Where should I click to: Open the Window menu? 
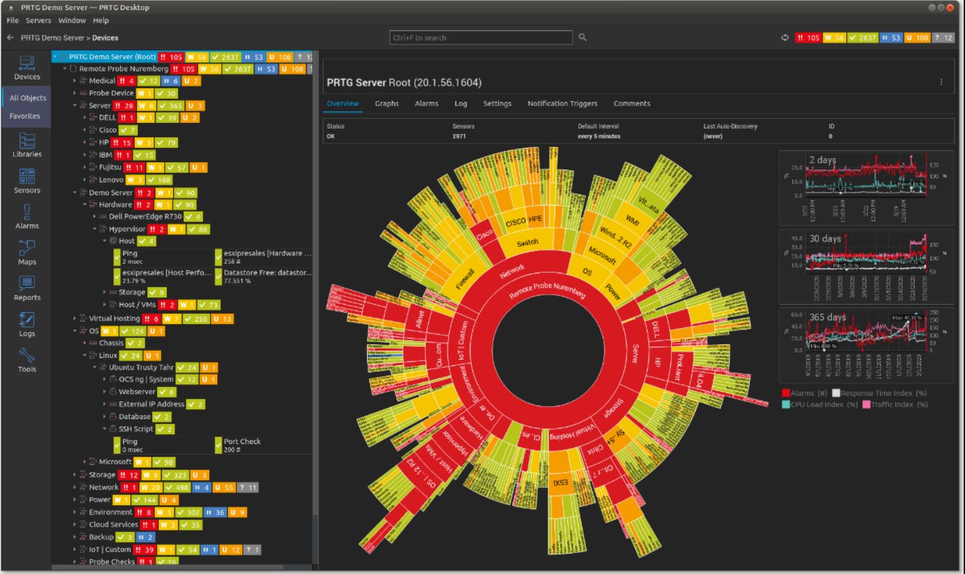[x=72, y=20]
